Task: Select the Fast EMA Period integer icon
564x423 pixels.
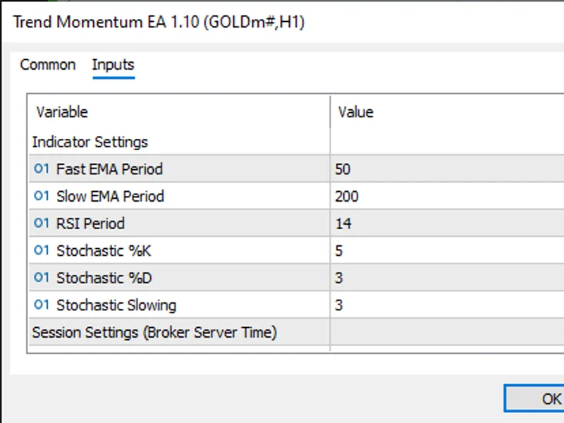Action: (42, 168)
